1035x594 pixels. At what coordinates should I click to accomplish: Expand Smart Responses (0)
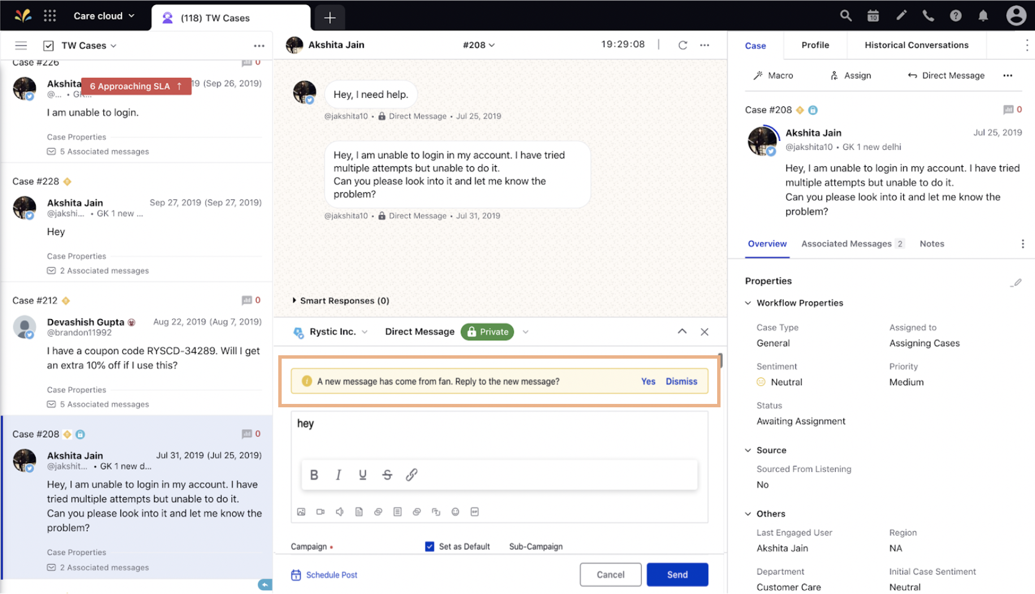(340, 300)
